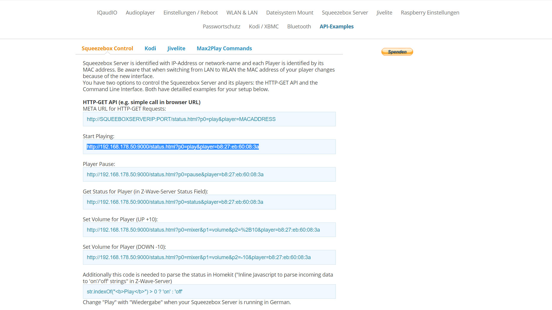Viewport: 552px width, 310px height.
Task: Click the 'Change "Play" with "Wiedergabe"' note
Action: coord(187,302)
